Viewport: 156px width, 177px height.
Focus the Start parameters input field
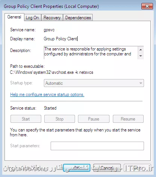pyautogui.click(x=97, y=146)
